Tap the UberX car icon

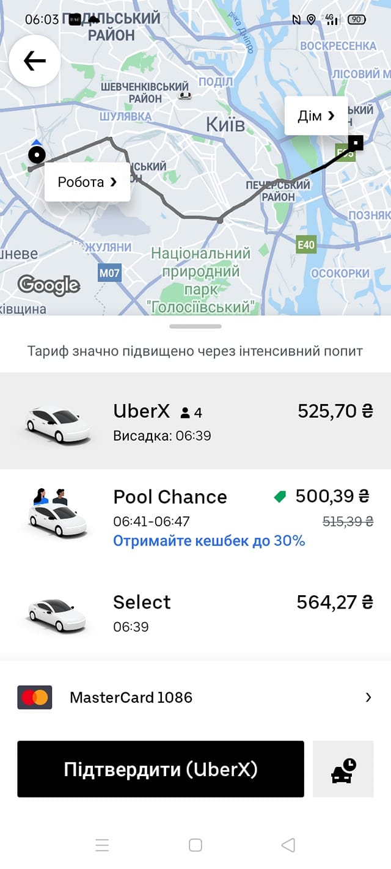(58, 423)
